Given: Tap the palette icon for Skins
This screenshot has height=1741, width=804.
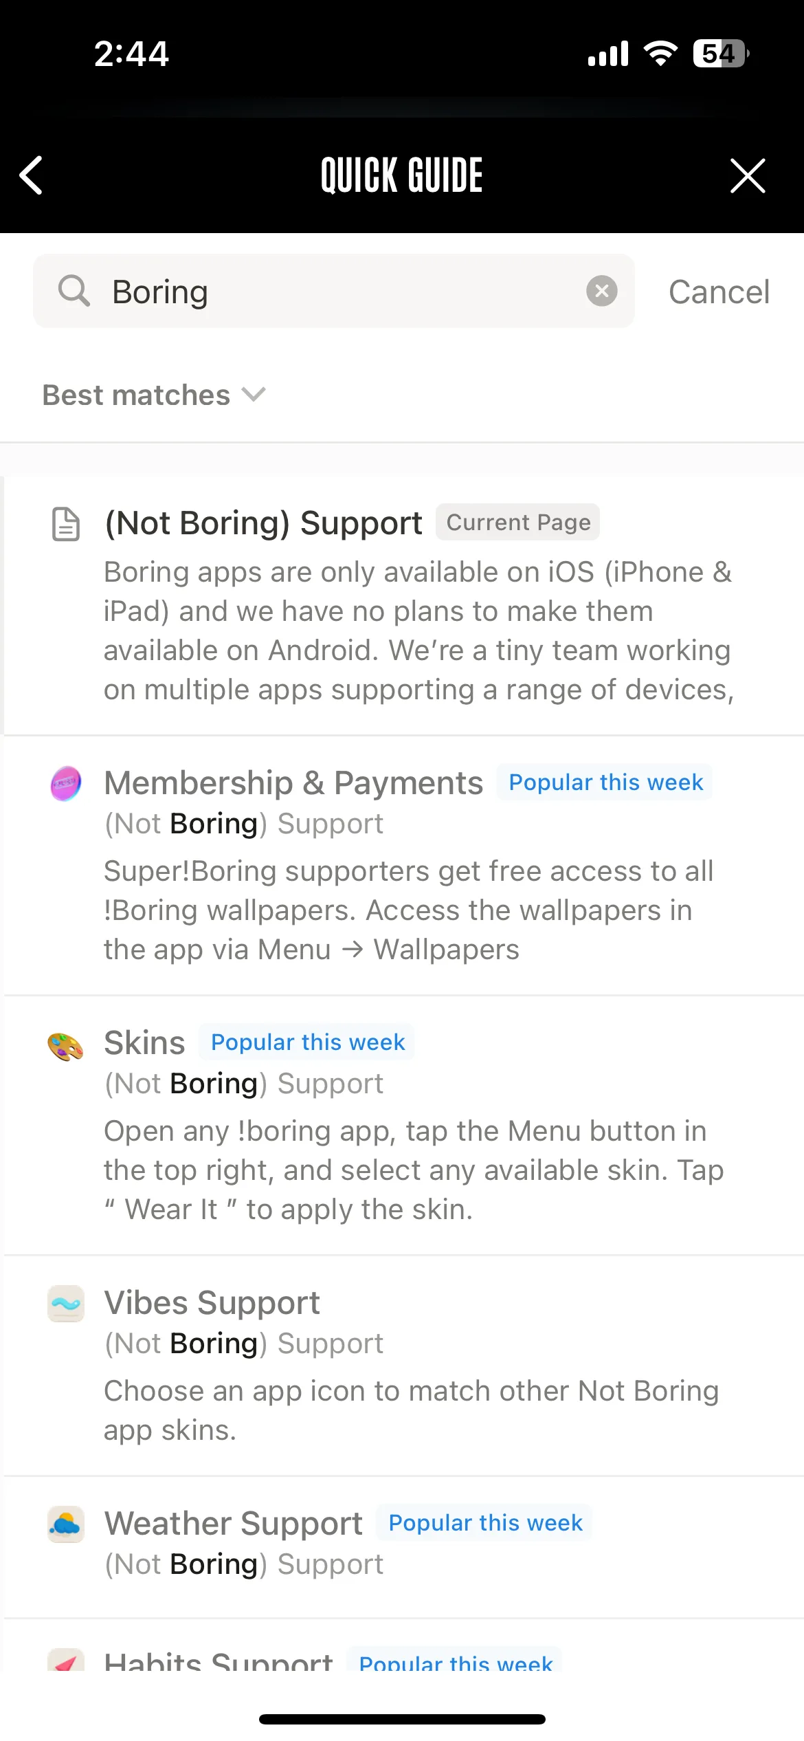Looking at the screenshot, I should [66, 1047].
